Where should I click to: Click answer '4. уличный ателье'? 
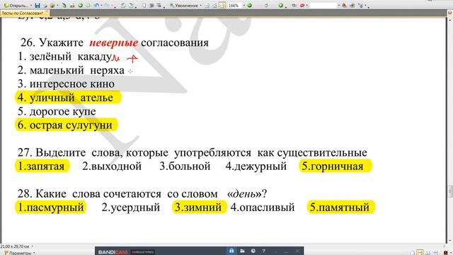(68, 98)
